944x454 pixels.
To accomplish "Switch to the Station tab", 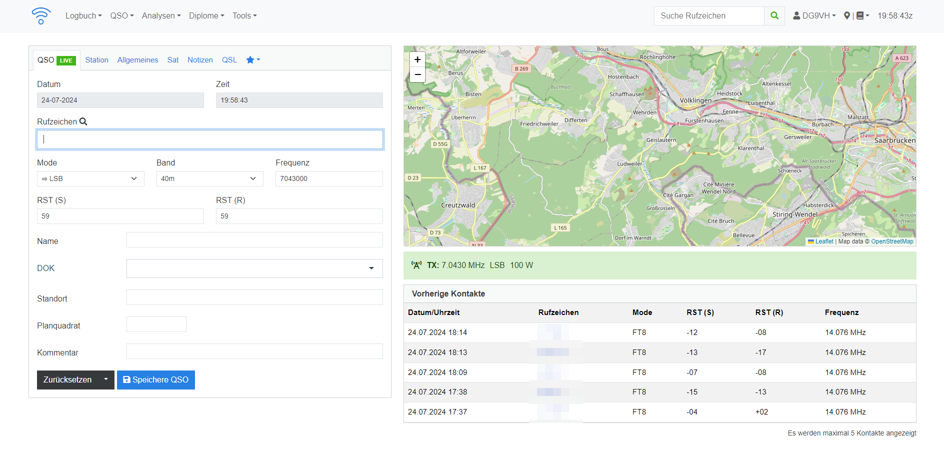I will [x=96, y=60].
